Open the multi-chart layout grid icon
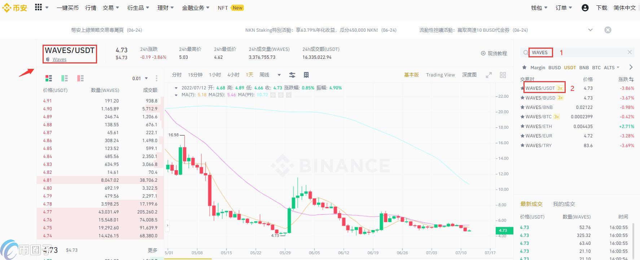The width and height of the screenshot is (640, 260). point(503,75)
